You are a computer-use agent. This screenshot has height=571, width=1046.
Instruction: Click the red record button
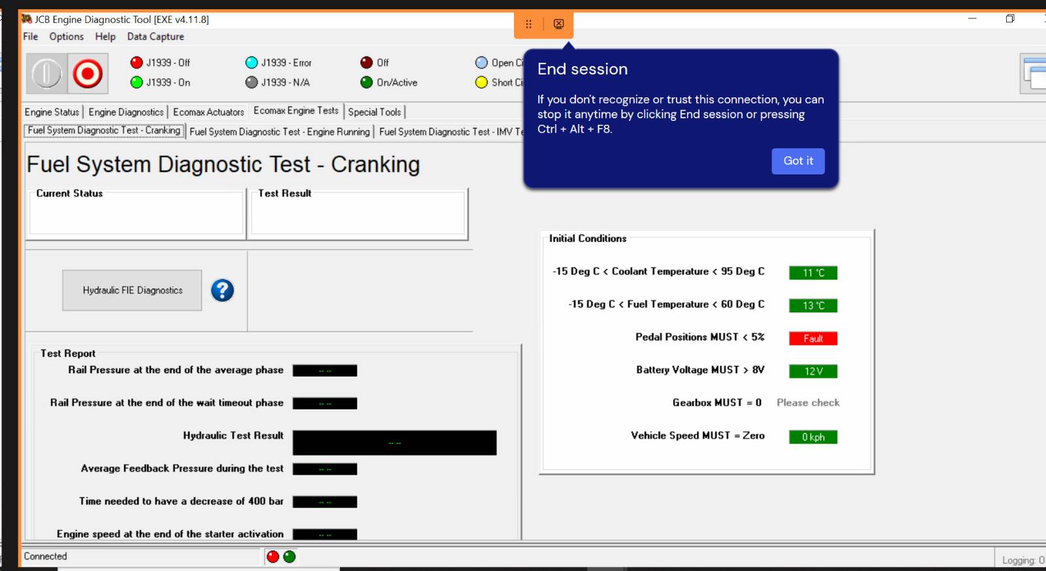point(88,73)
